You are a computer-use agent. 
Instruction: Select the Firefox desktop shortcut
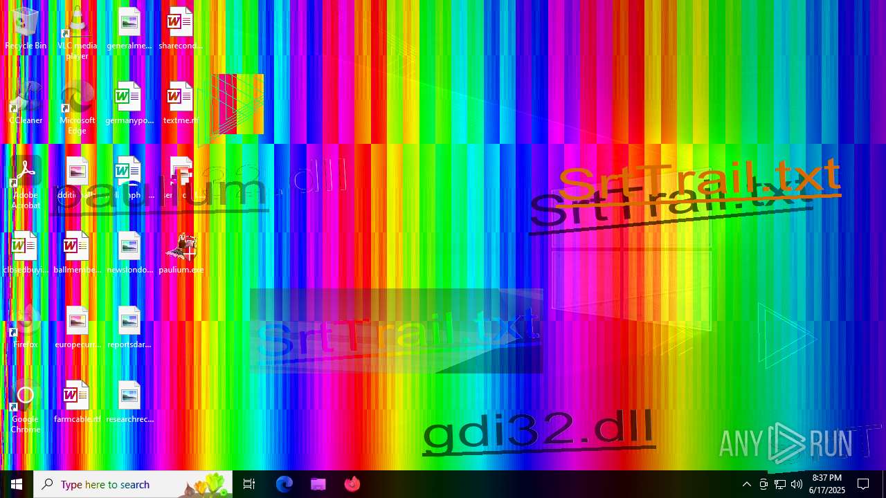click(x=26, y=328)
